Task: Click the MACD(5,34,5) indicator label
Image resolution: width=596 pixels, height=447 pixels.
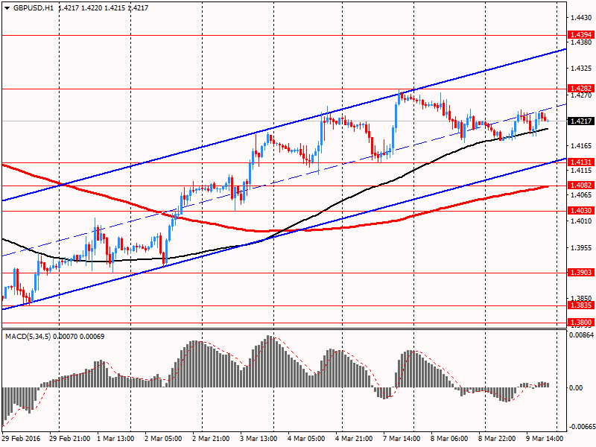Action: point(28,337)
